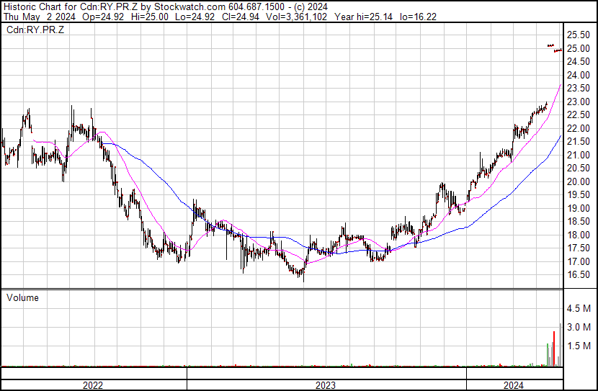Click the gapped-up price bars near 25.00
Screen dimensions: 598x391
pyautogui.click(x=554, y=48)
